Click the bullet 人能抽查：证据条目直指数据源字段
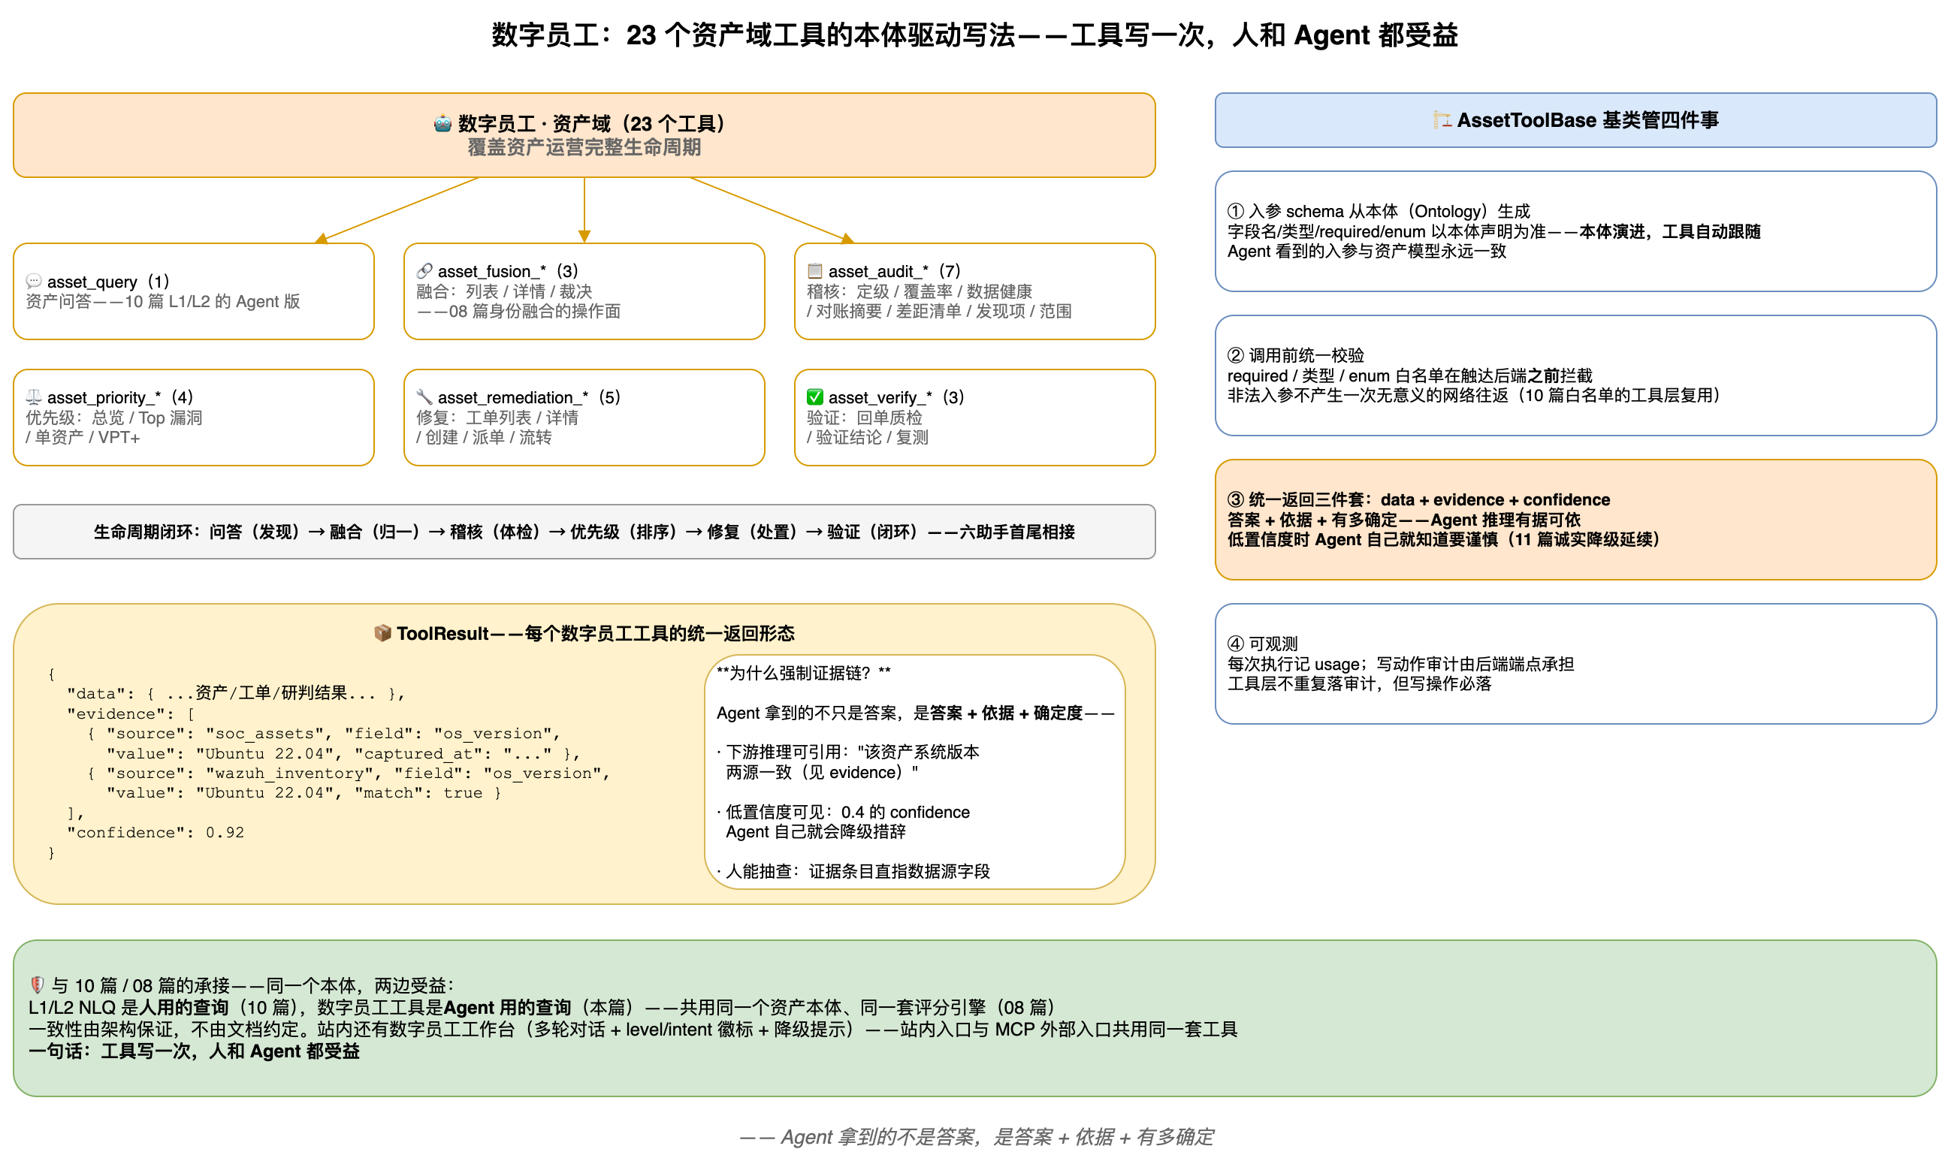Viewport: 1945px width, 1164px height. pyautogui.click(x=853, y=871)
